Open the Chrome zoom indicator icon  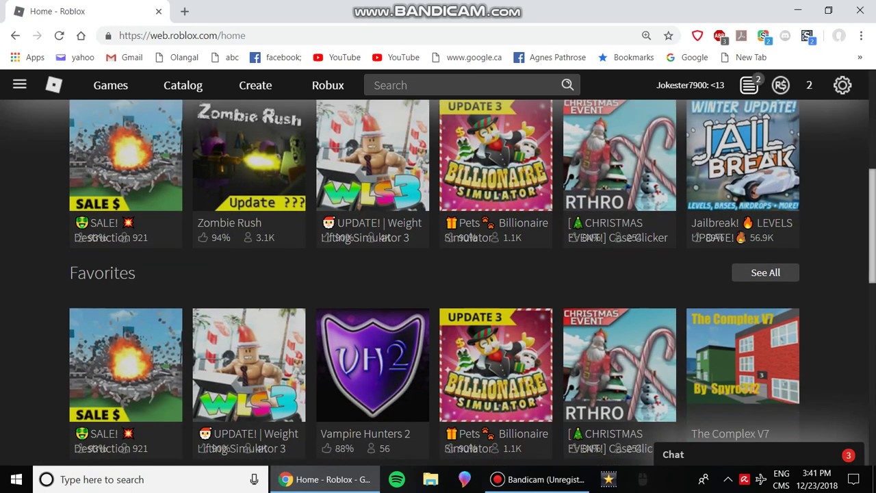[646, 36]
